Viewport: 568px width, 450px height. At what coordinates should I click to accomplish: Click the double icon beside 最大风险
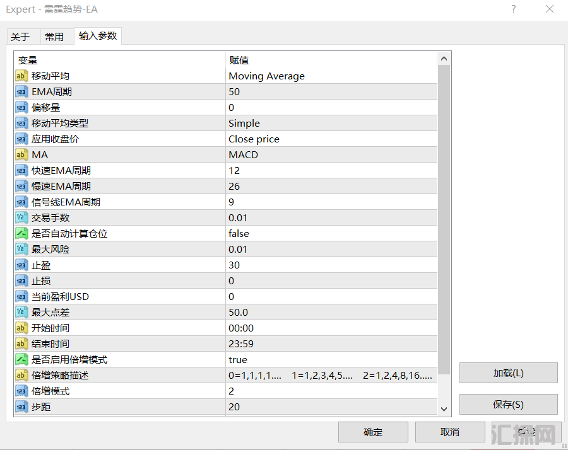[21, 249]
